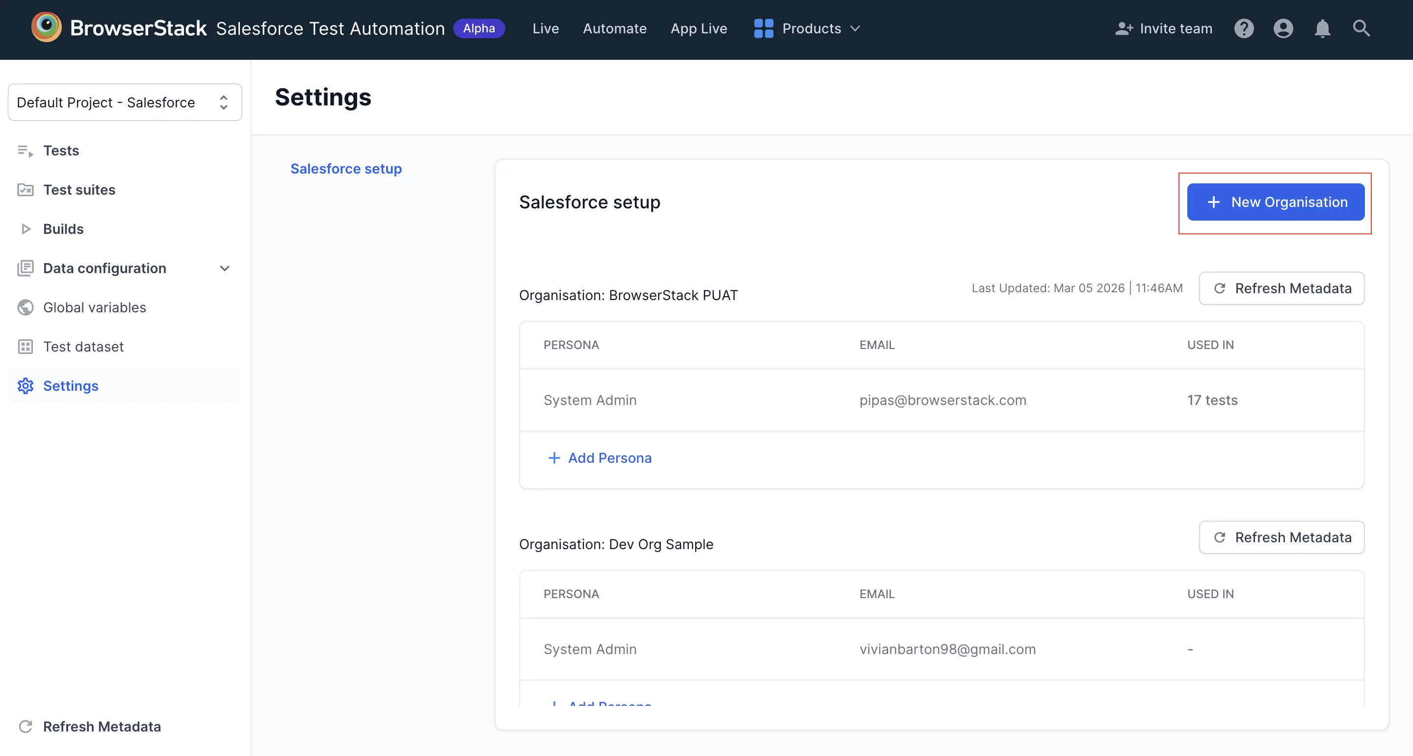Click the BrowserStack logo icon
The height and width of the screenshot is (756, 1413).
click(x=46, y=27)
